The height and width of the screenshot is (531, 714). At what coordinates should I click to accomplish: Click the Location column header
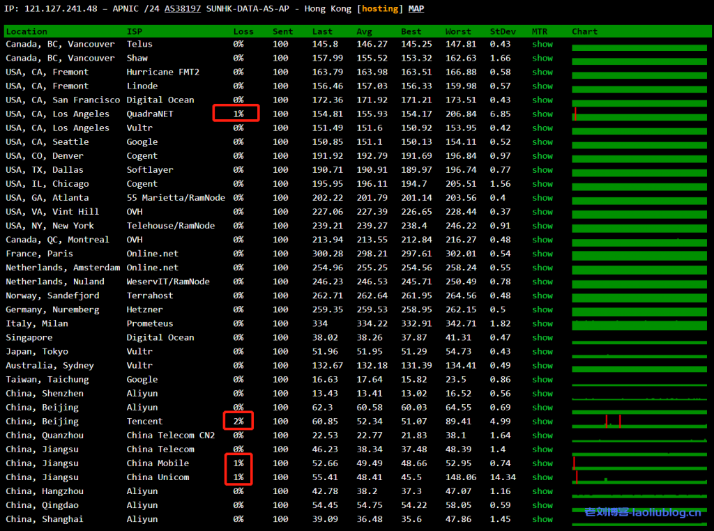(26, 31)
